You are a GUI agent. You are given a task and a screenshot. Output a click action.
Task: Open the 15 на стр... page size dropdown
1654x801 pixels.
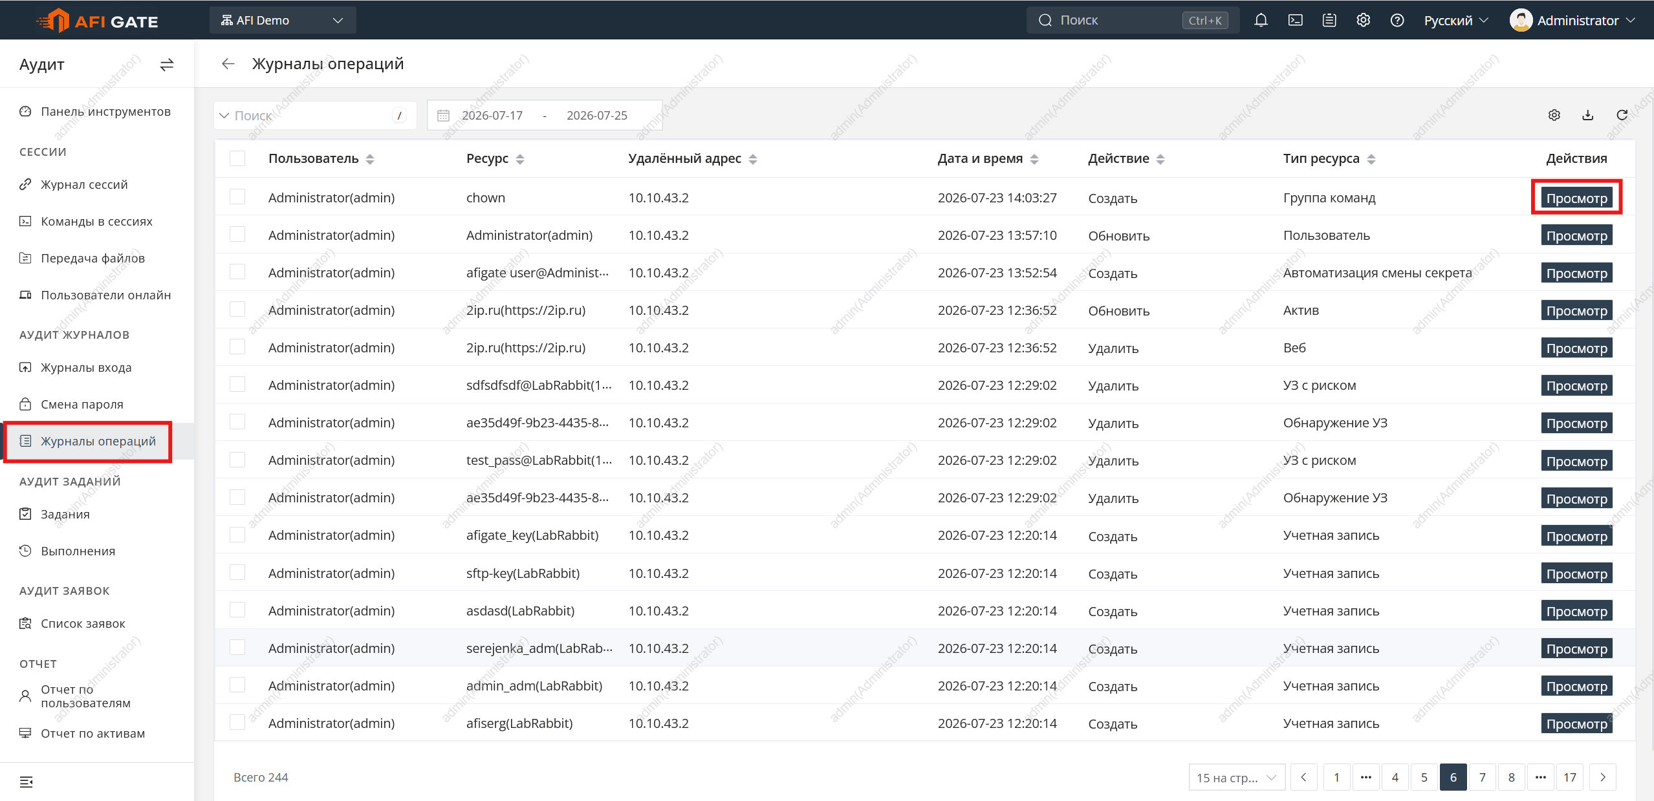(x=1236, y=777)
